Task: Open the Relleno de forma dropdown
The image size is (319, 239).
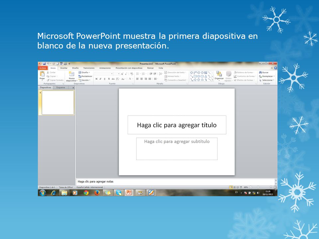Action: click(244, 72)
